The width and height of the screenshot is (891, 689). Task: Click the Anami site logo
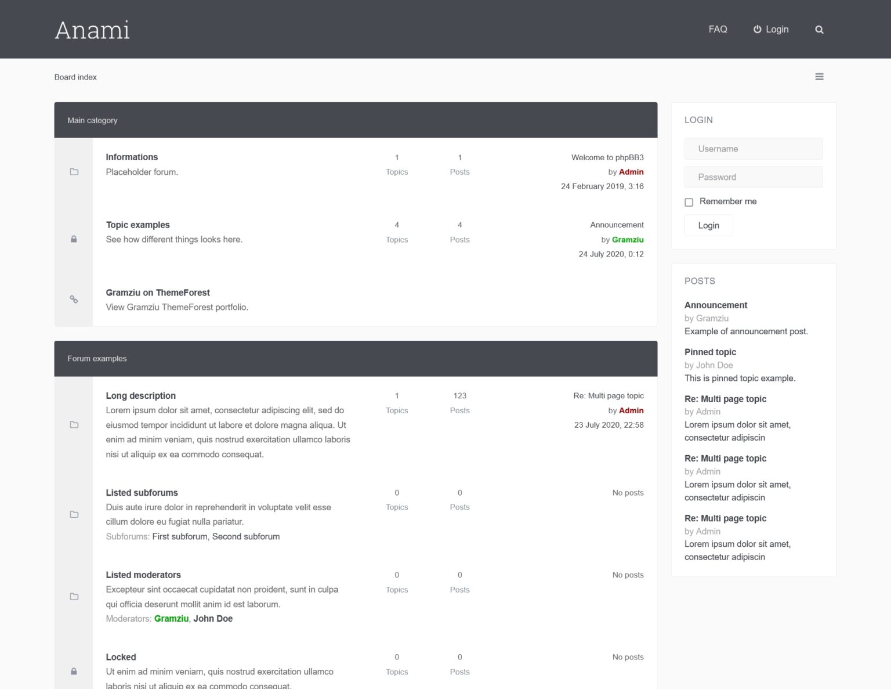tap(92, 30)
